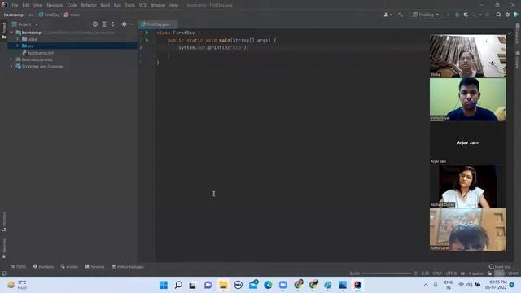Screen dimensions: 521x293
Task: Click UTF-8 encoding in status bar
Action: pos(451,273)
